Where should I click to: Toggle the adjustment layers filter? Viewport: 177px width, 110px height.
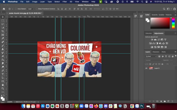(x=163, y=56)
